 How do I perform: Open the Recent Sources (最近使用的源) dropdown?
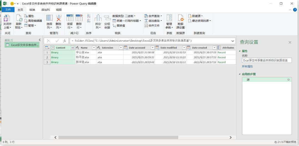coord(199,21)
